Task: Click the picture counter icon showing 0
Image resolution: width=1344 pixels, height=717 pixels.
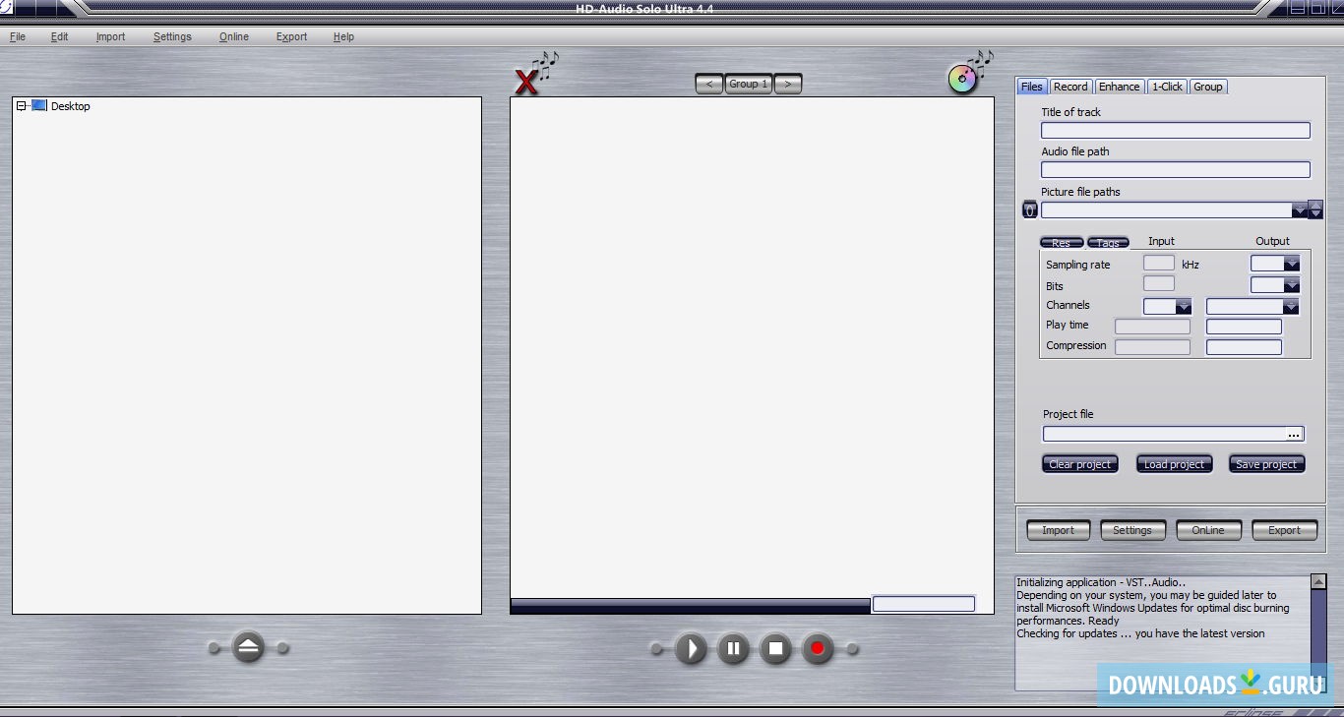Action: click(x=1030, y=209)
